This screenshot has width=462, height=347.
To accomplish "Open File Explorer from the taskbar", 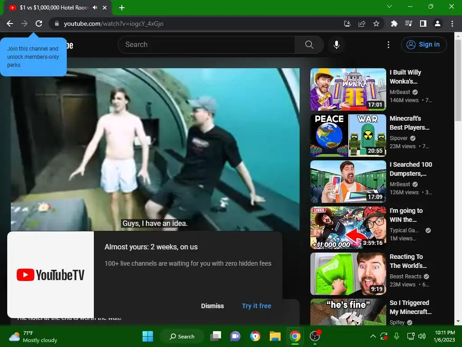I will pos(275,336).
